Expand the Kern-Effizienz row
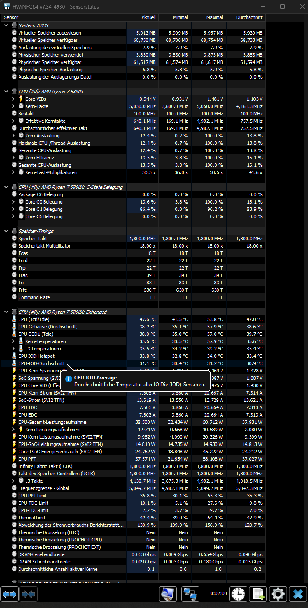Screen dimensions: 308x608 coord(13,158)
